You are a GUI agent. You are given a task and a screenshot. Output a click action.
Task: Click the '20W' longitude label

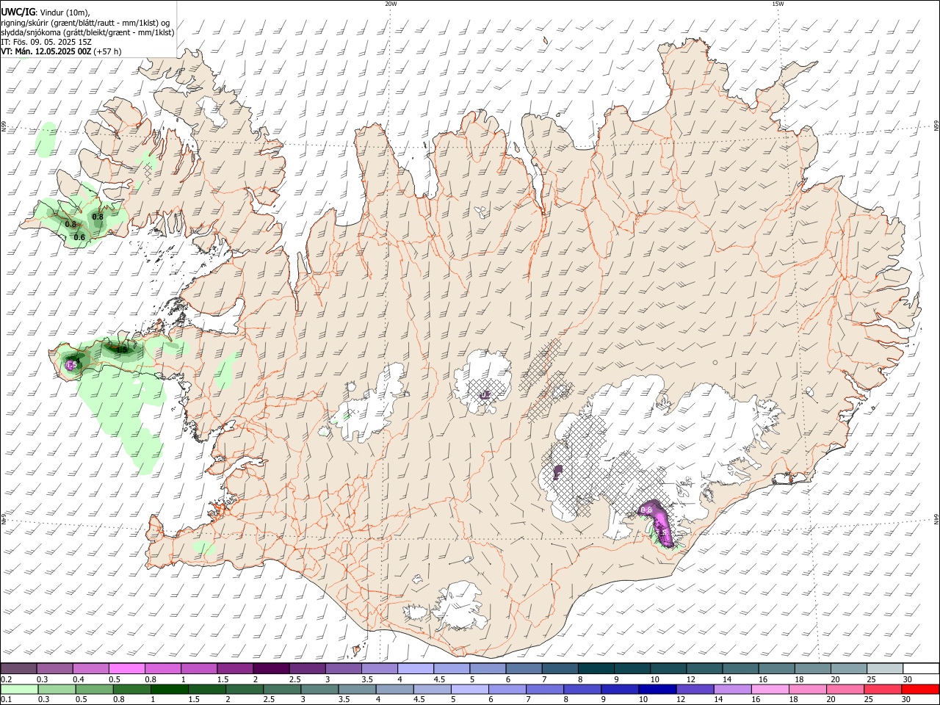click(x=391, y=4)
